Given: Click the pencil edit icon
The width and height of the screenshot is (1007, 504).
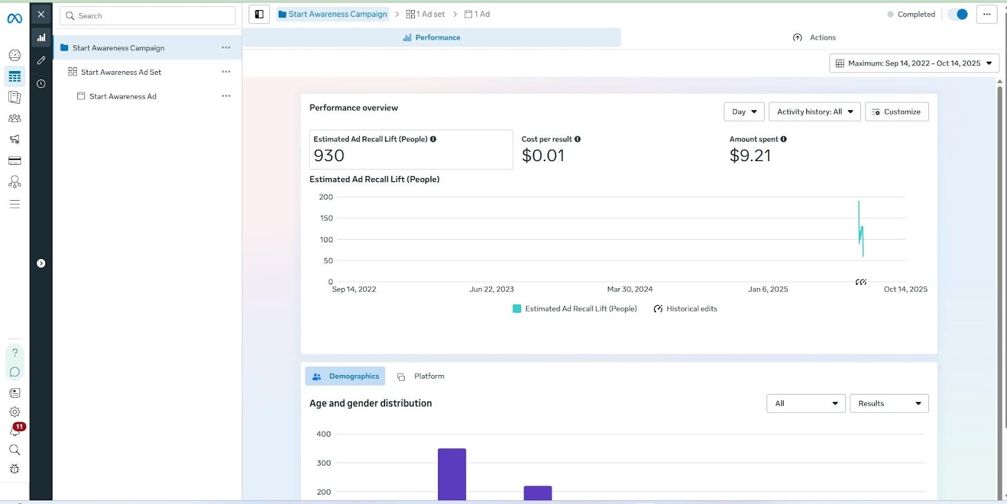Looking at the screenshot, I should click(41, 60).
